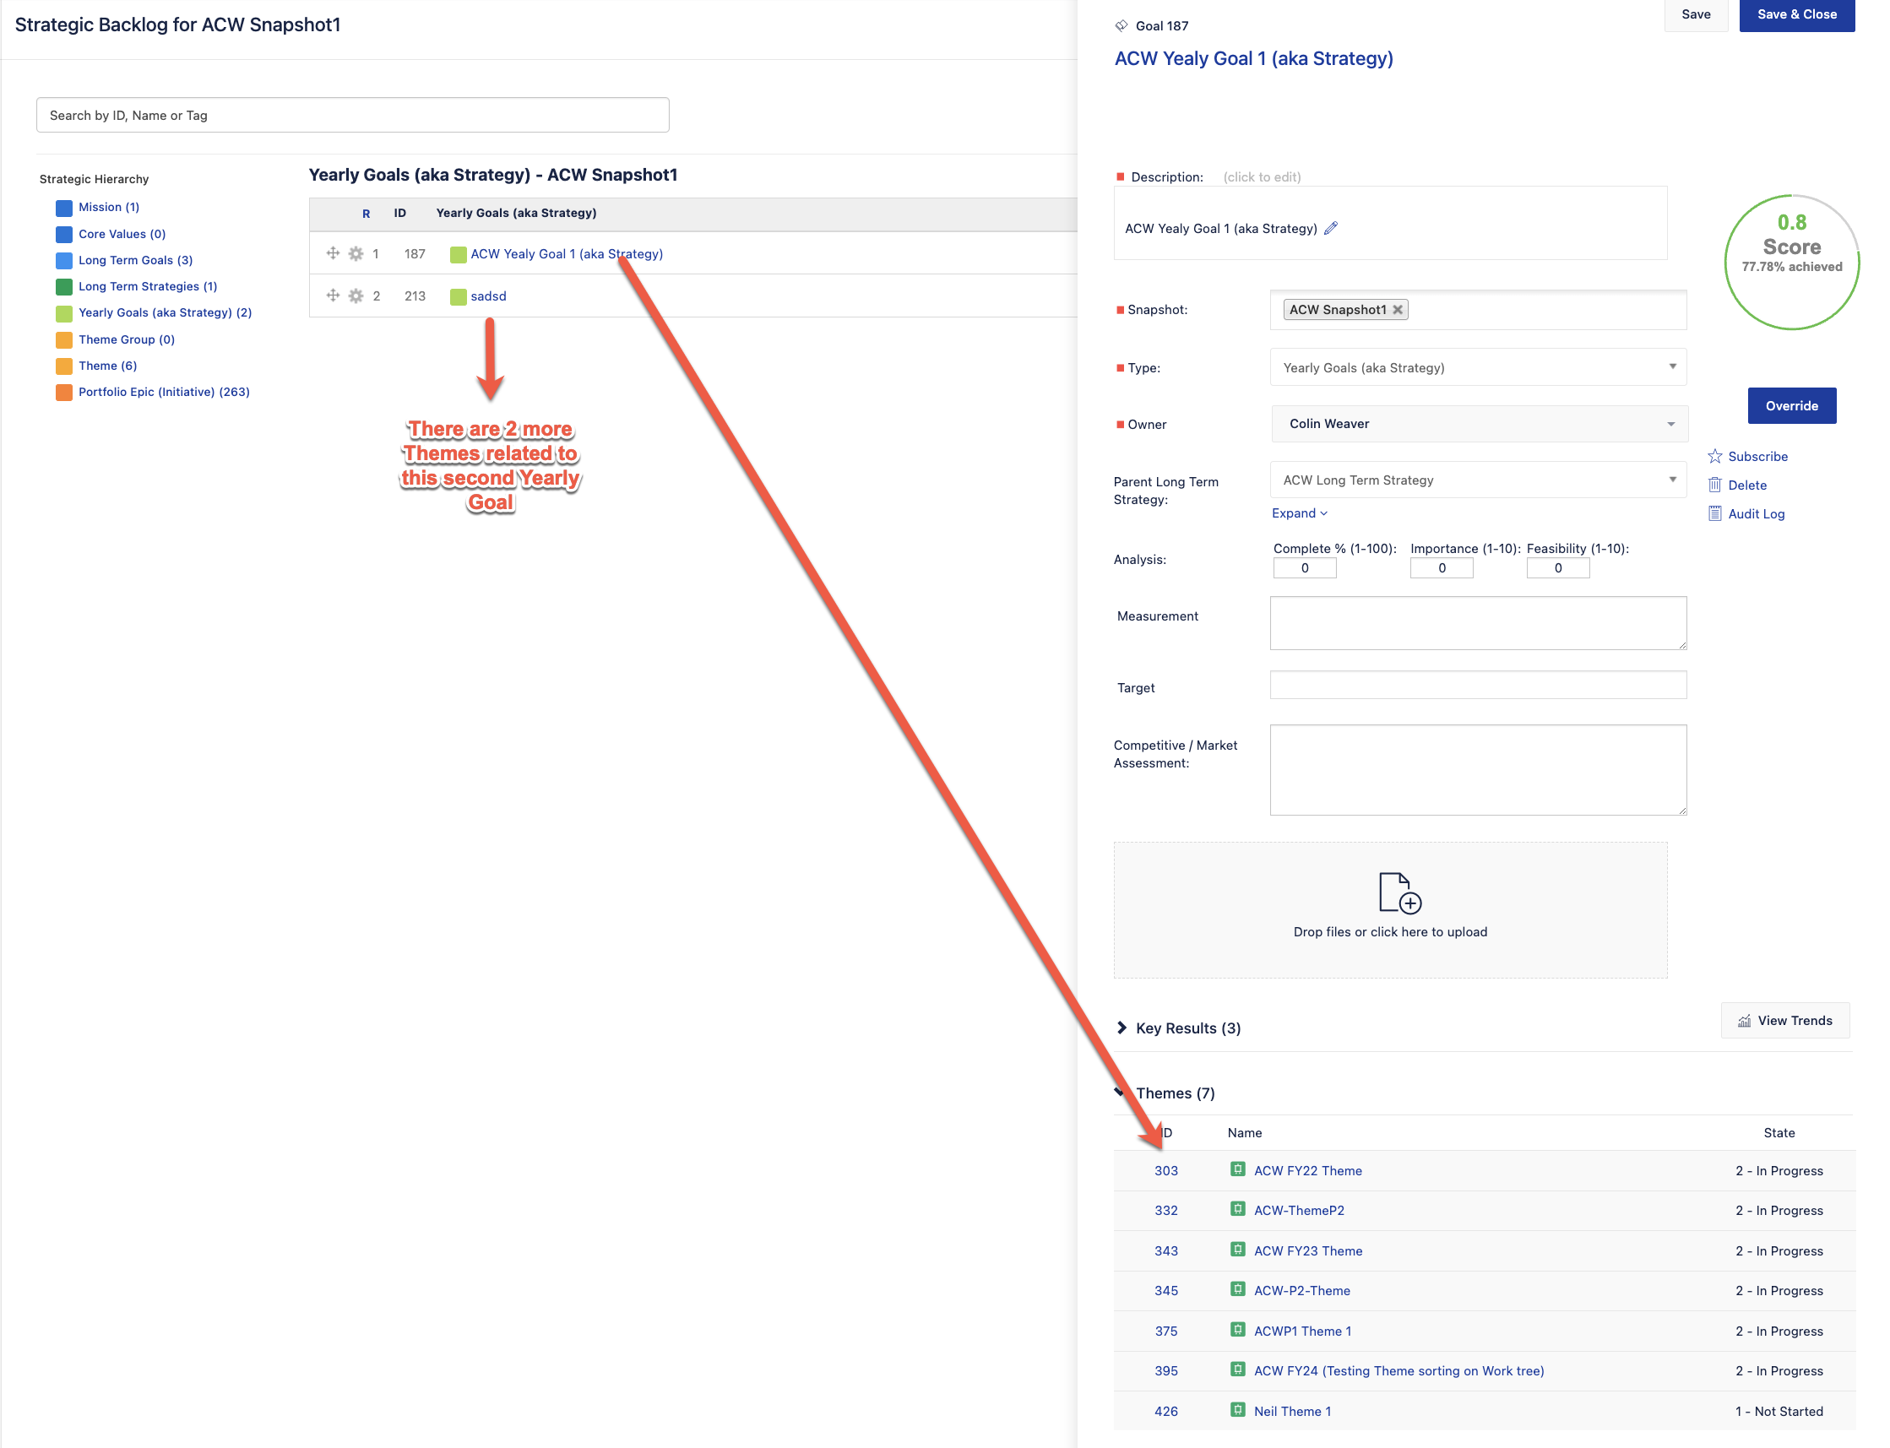
Task: Open the Type dropdown
Action: 1477,367
